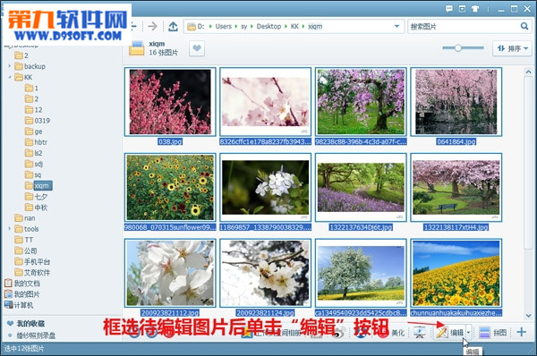The width and height of the screenshot is (537, 356).
Task: Click file name 8326cffc1e178a8237fb3943
Action: tap(266, 141)
